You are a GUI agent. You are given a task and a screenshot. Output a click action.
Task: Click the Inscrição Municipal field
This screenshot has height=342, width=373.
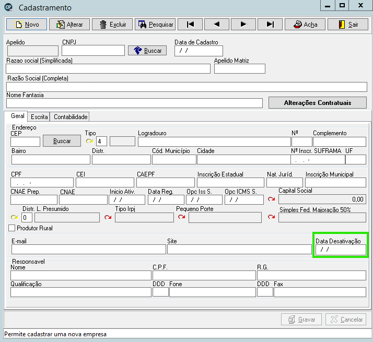pos(336,183)
